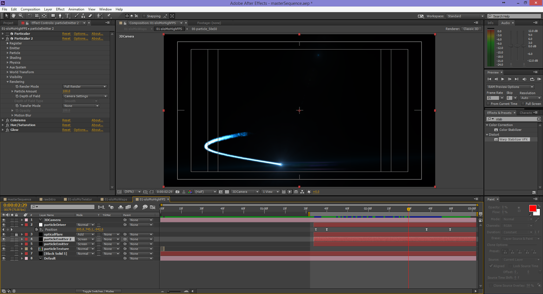Select the Eraser tool

pyautogui.click(x=90, y=16)
